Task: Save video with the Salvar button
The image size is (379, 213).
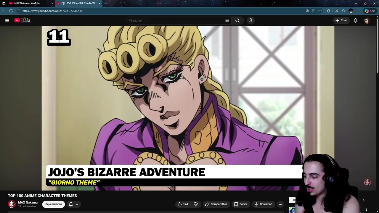Action: pos(240,204)
